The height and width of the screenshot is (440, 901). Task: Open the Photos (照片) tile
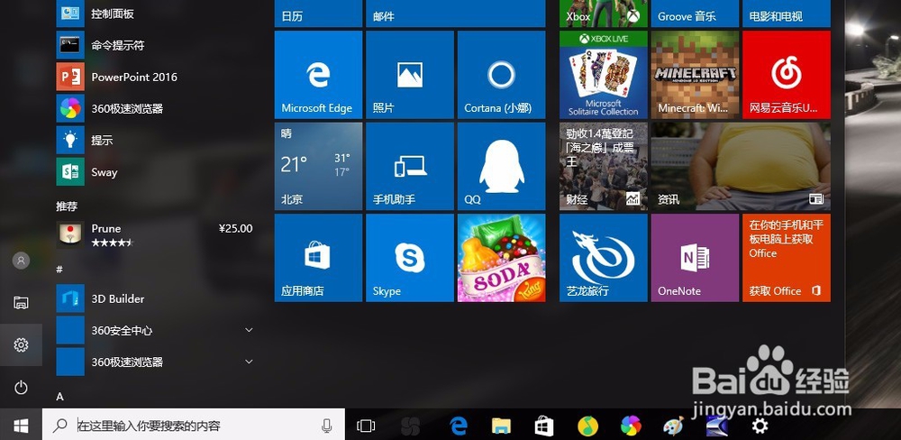click(x=410, y=75)
